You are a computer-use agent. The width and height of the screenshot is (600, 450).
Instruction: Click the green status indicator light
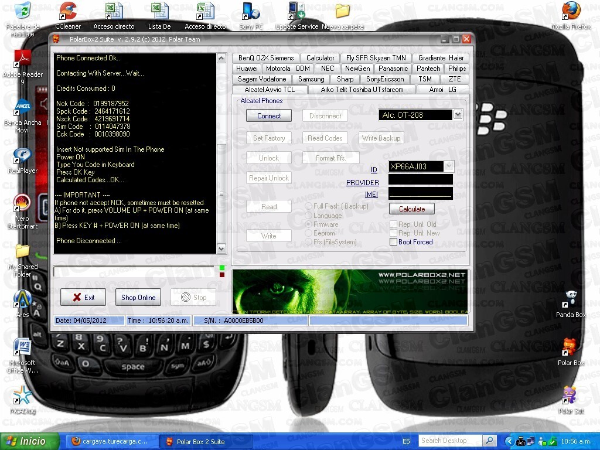coord(222,268)
